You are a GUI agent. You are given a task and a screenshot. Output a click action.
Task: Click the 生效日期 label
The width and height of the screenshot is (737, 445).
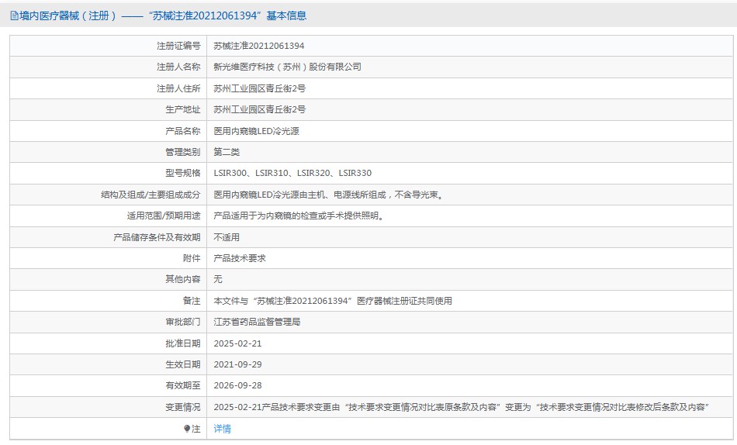pos(183,364)
